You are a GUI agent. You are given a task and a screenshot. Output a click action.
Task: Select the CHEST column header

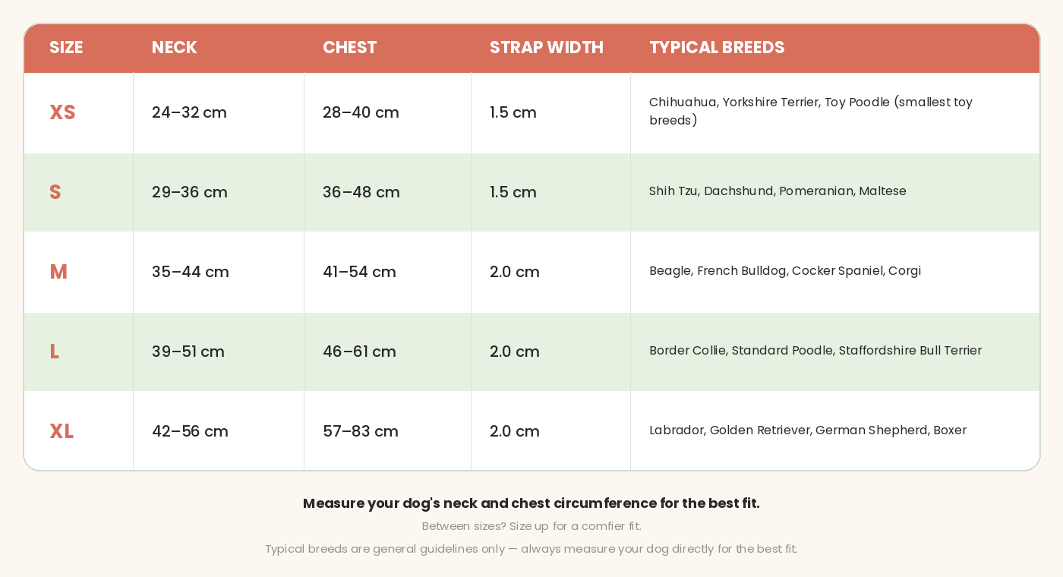[x=349, y=47]
